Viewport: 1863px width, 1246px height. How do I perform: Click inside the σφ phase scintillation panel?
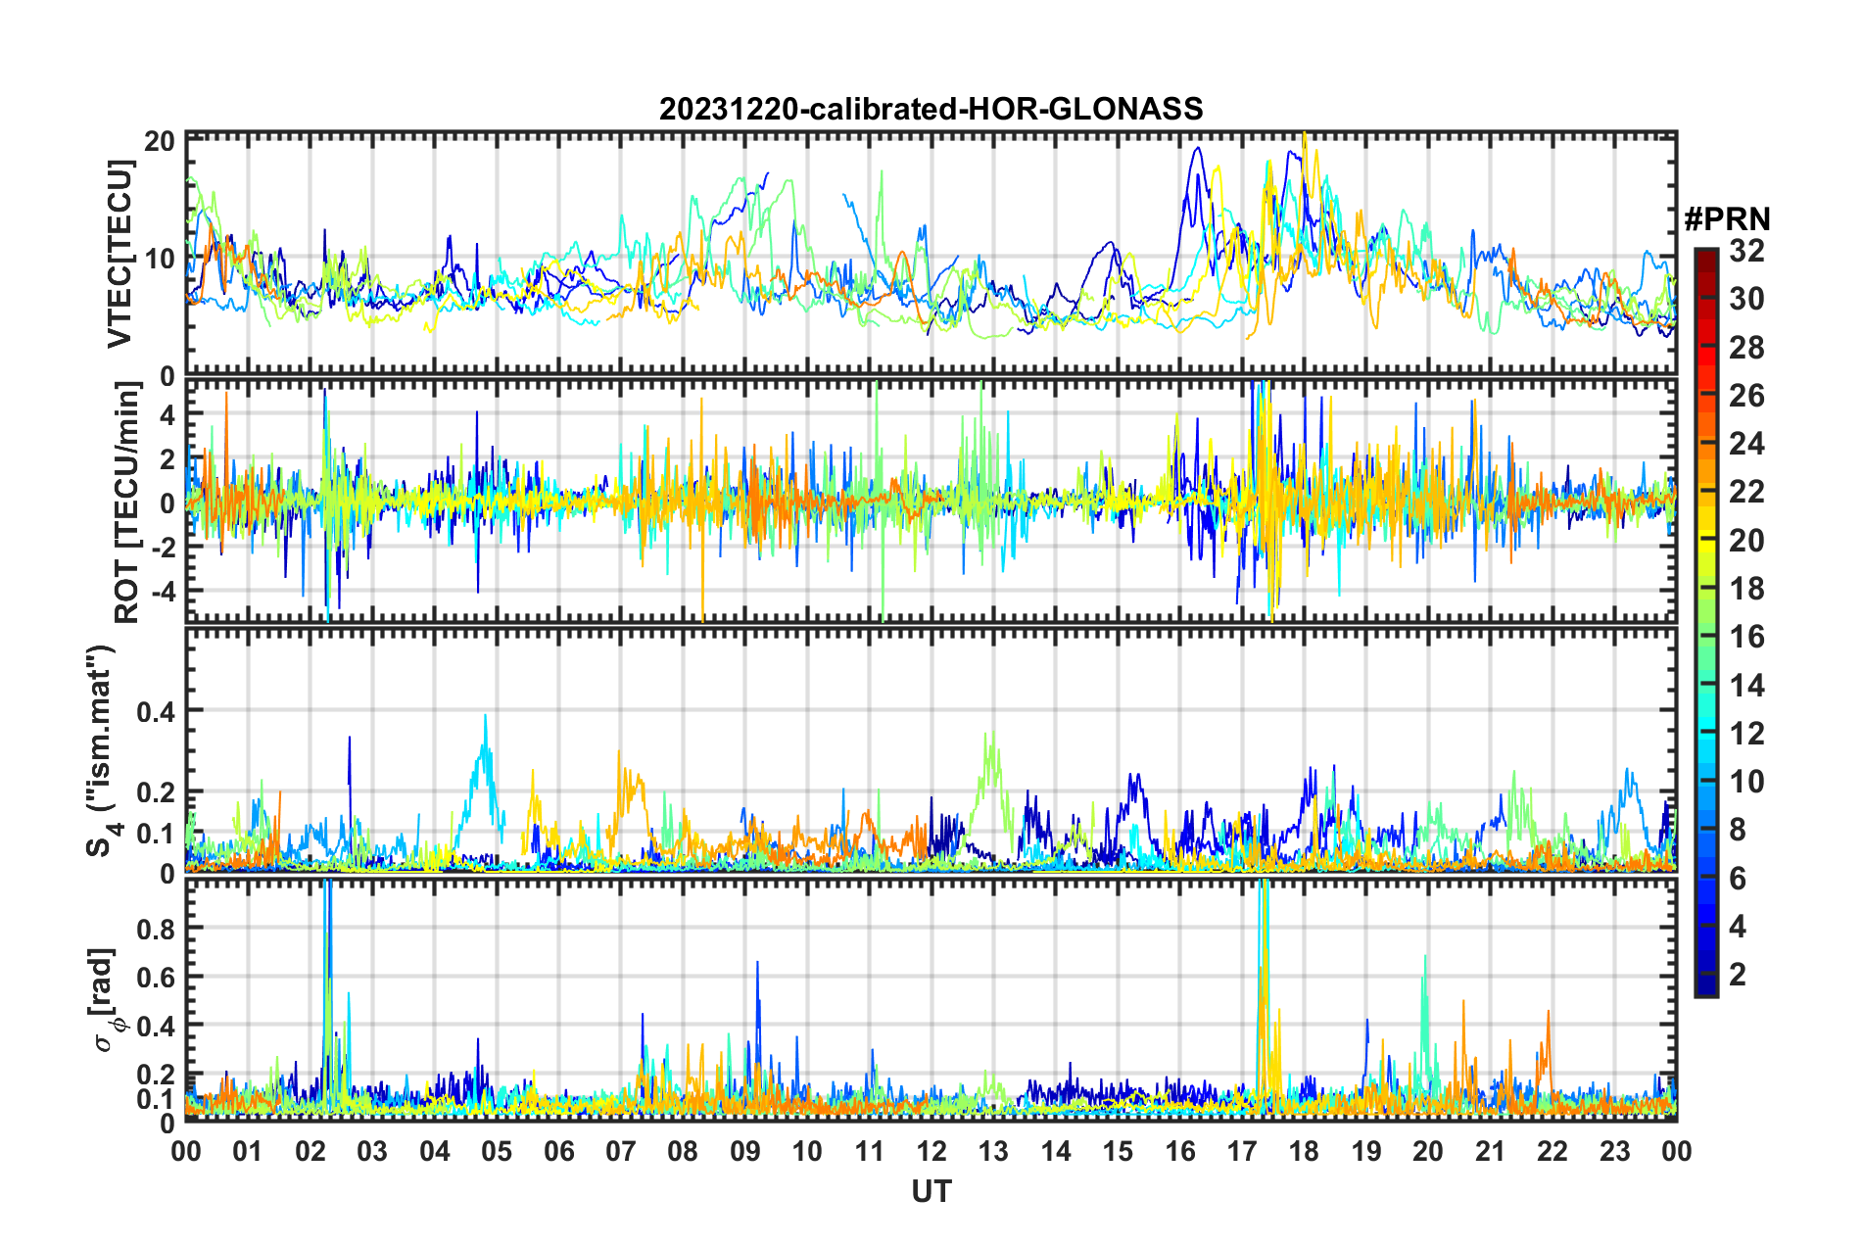tap(931, 999)
